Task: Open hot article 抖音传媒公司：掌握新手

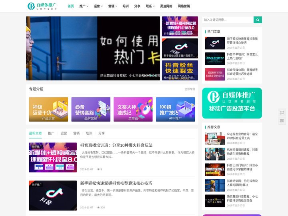Action: [x=242, y=72]
